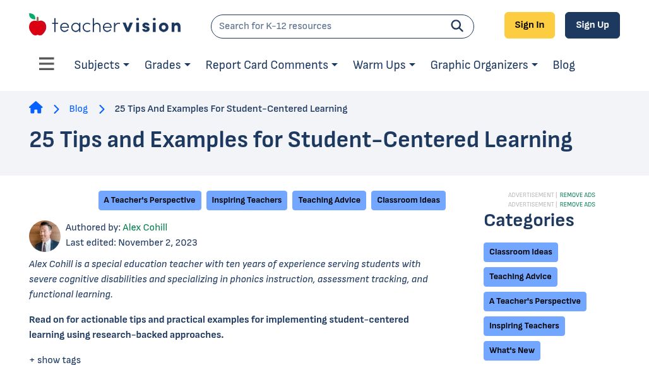649x365 pixels.
Task: Expand the Report Card Comments menu
Action: (271, 65)
